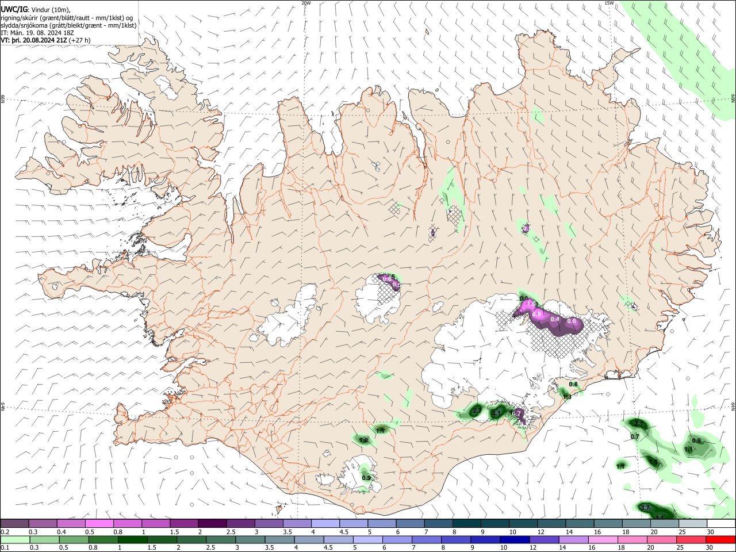Viewport: 736px width, 552px height.
Task: Pick the light violet 14–16 swatch in lower legend row
Action: pos(574,540)
